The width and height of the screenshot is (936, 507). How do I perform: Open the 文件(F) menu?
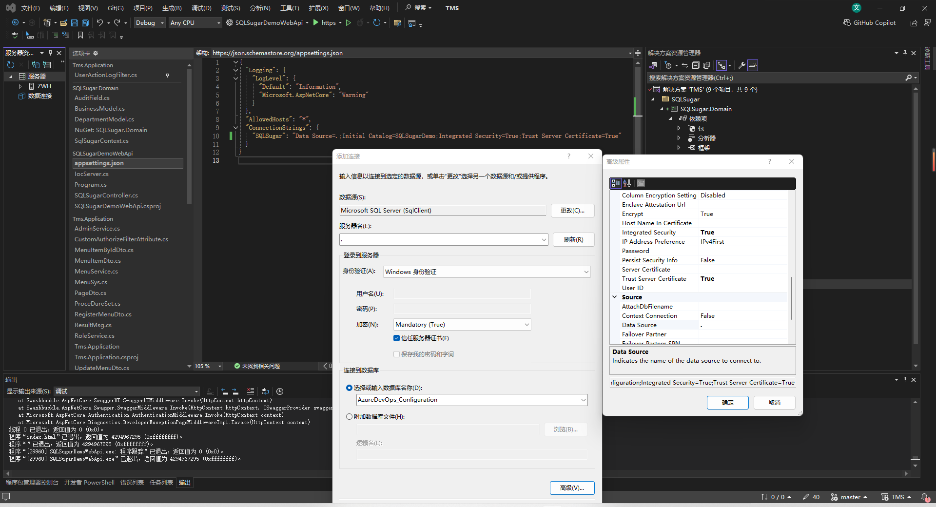[30, 8]
